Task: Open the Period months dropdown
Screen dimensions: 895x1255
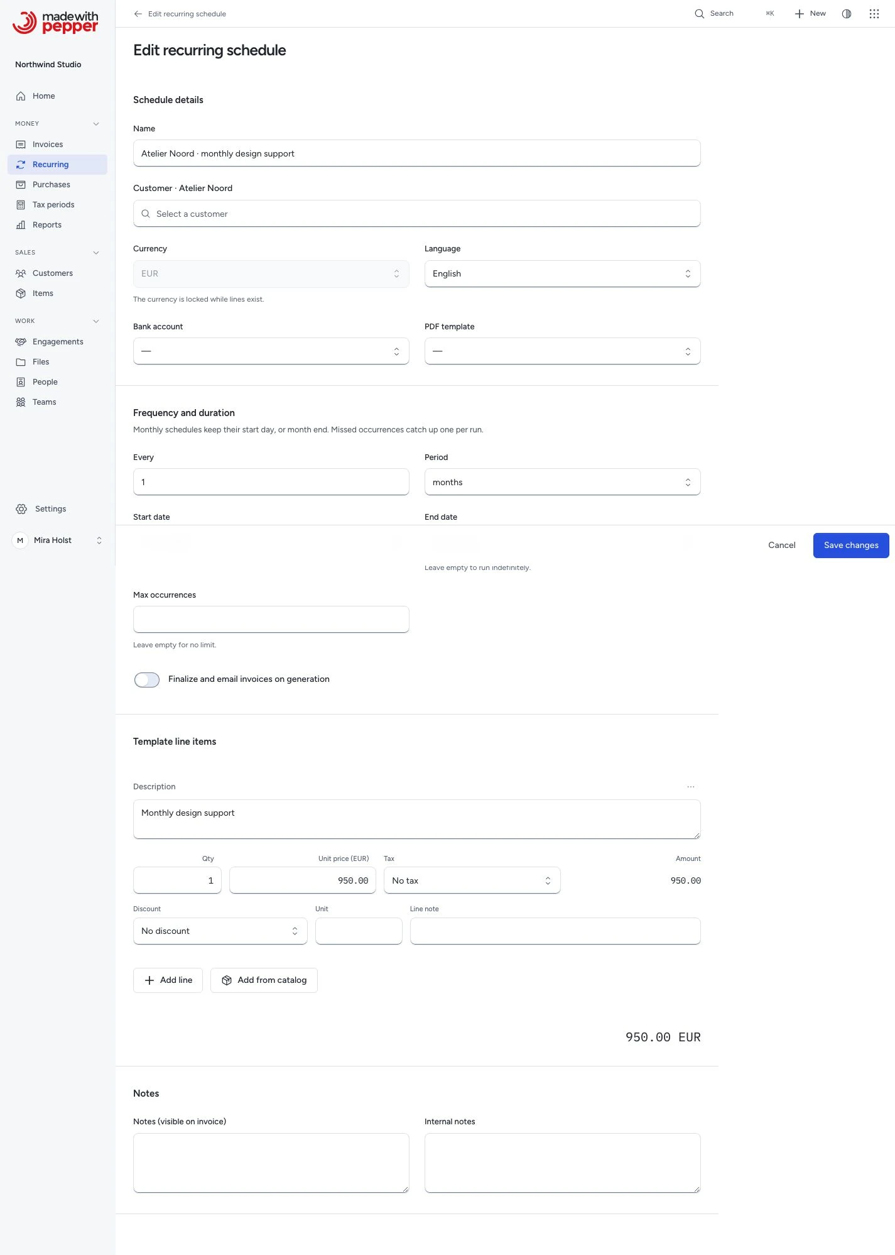Action: 562,482
